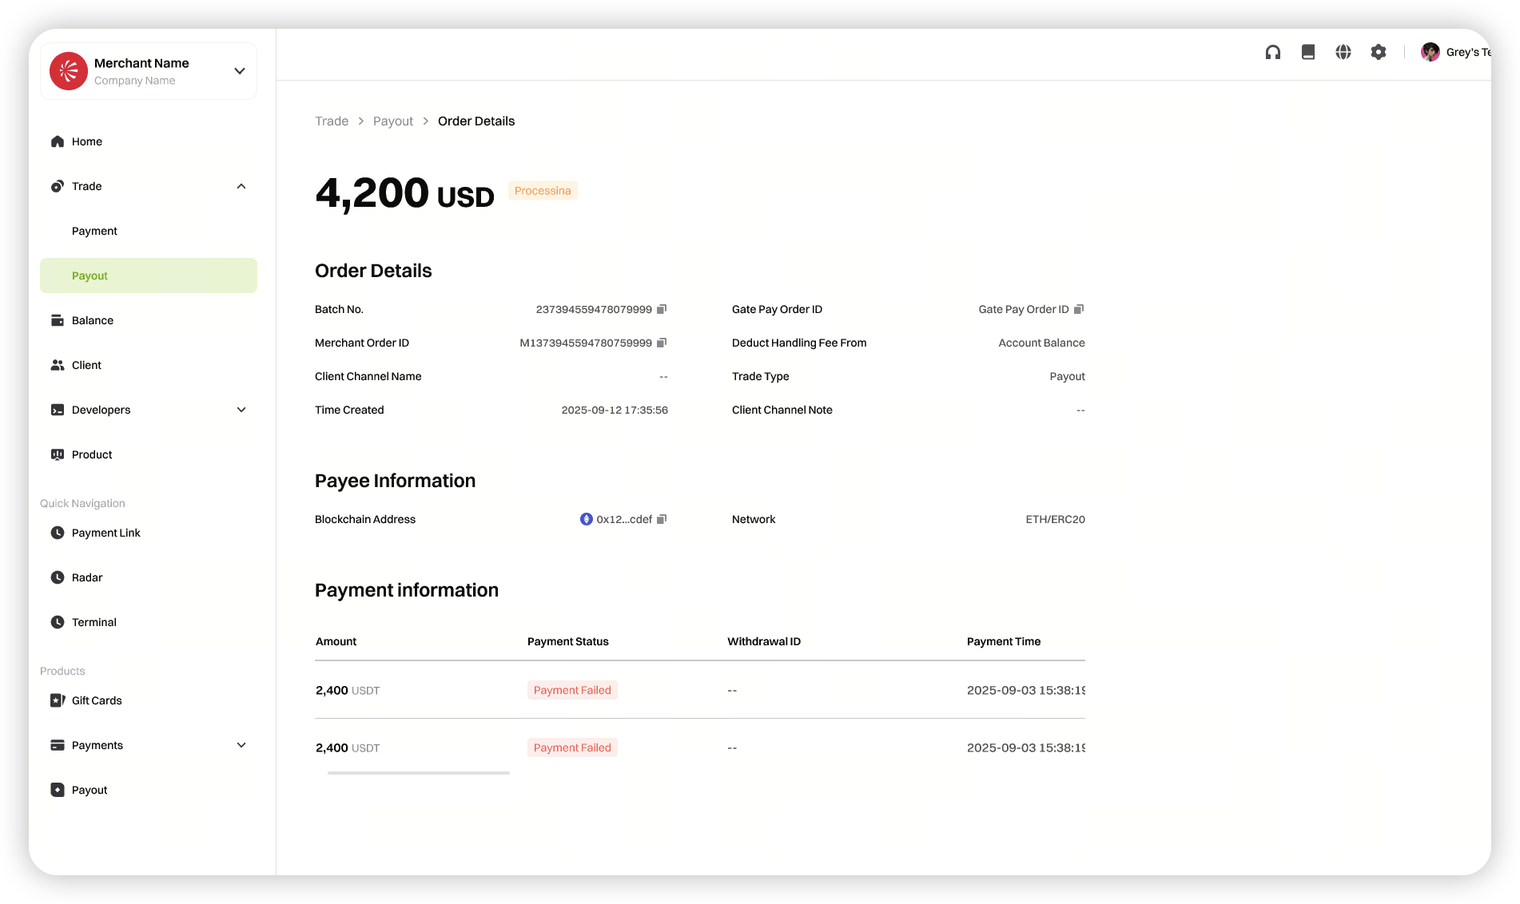Copy the blockchain address 0x12...cdef

[x=662, y=519]
